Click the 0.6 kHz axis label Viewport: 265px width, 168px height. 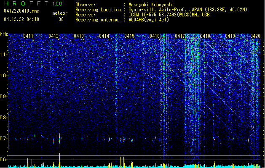[x=4, y=160]
